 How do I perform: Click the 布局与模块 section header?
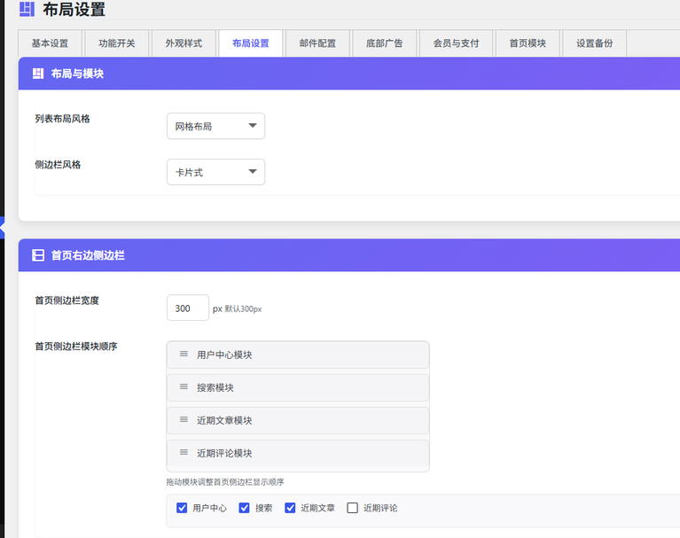pyautogui.click(x=349, y=74)
